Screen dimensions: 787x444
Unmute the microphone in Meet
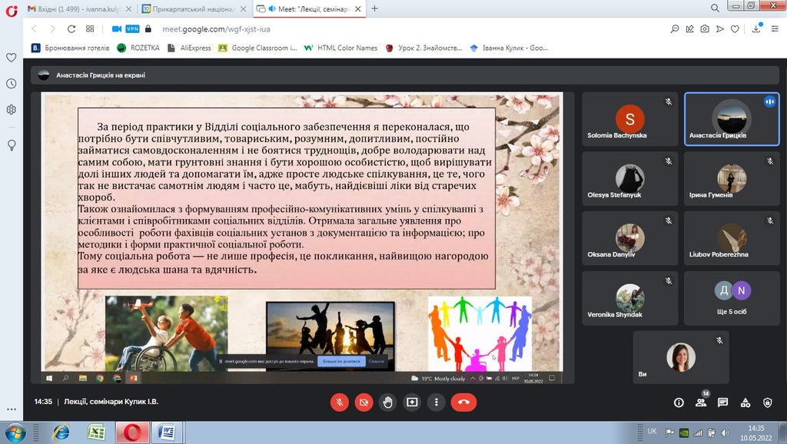pos(339,402)
